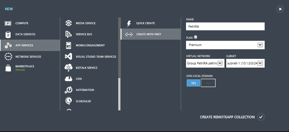Click the Visual Studio Team Services logo
Viewport: 289px width, 132px height.
(x=68, y=57)
